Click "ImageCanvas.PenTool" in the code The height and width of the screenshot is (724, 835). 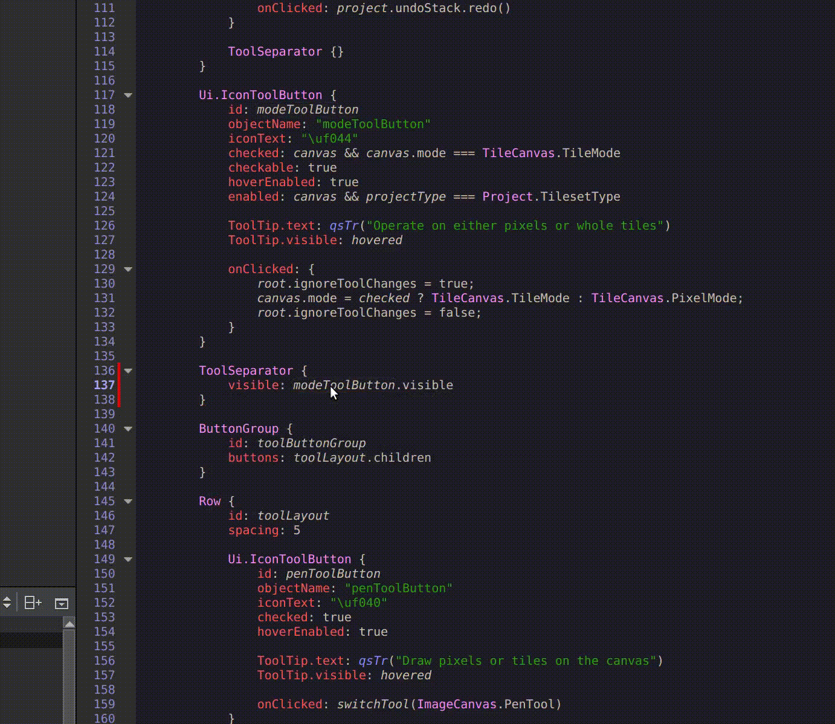486,704
